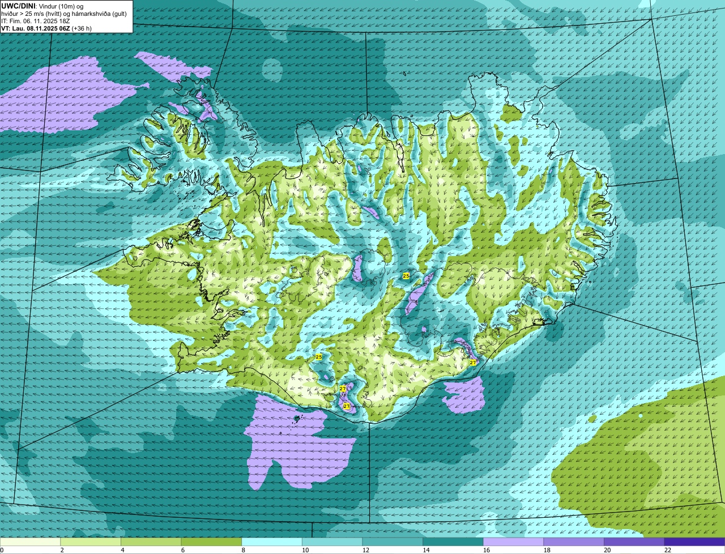Image resolution: width=725 pixels, height=554 pixels.
Task: Click the scale label '2'
Action: click(61, 550)
